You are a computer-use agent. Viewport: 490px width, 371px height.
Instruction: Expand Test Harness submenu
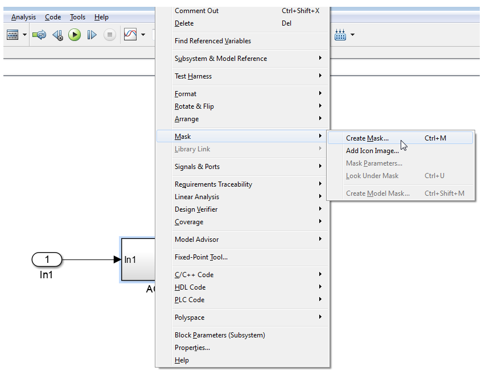pyautogui.click(x=242, y=76)
